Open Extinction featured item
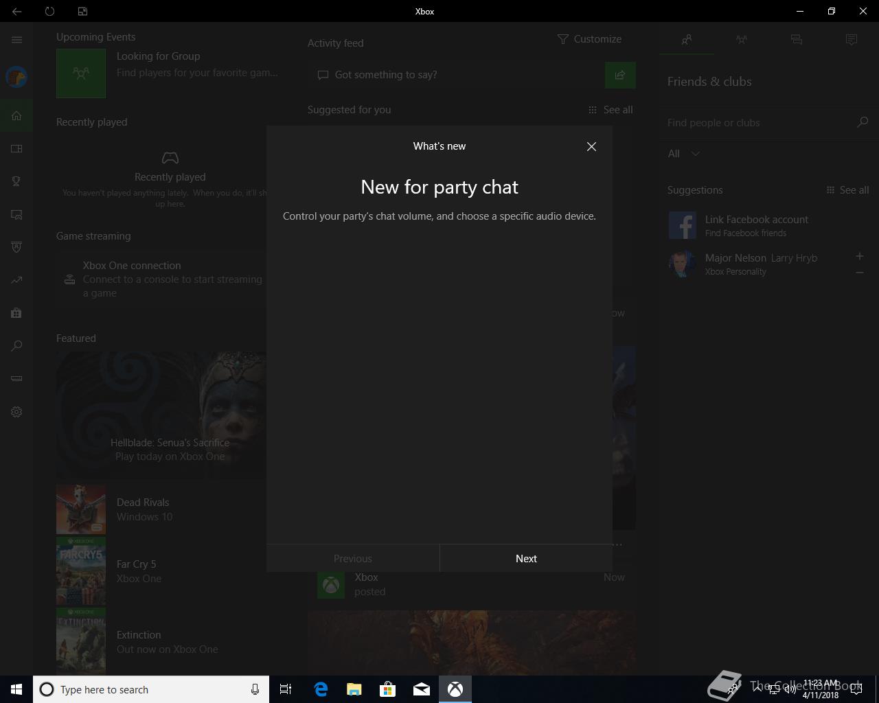This screenshot has width=879, height=703. point(162,641)
